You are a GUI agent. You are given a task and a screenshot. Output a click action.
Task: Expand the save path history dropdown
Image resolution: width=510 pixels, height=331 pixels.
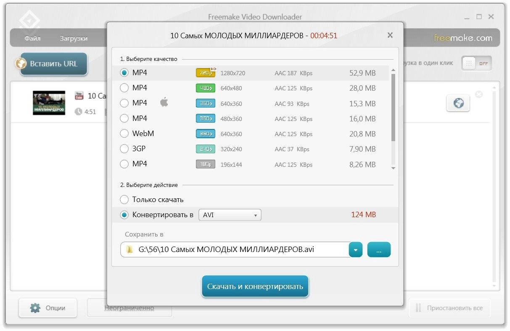pyautogui.click(x=356, y=250)
